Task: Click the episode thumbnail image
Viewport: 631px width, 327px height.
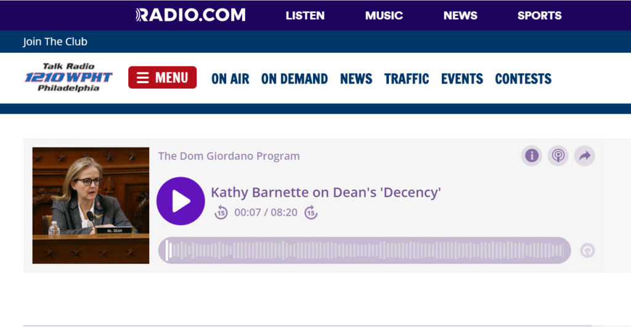Action: (x=91, y=205)
